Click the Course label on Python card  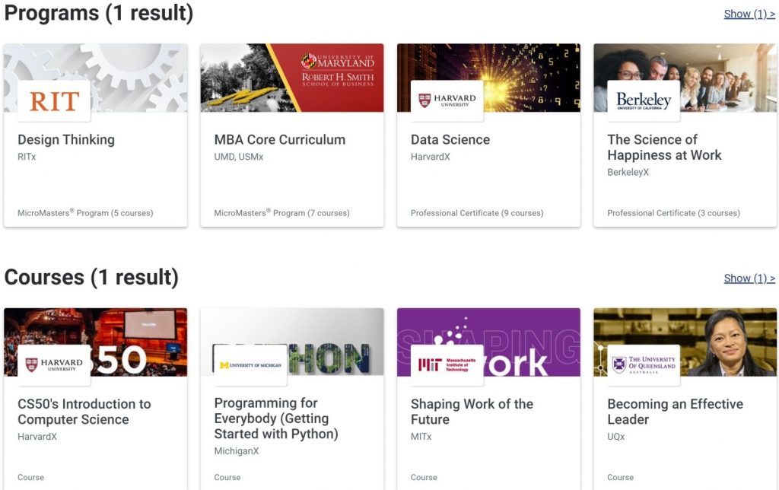pos(227,477)
